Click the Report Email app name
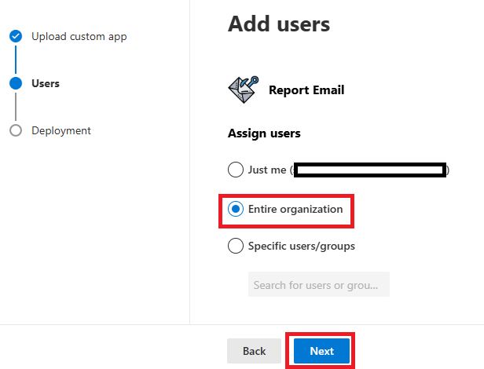Screen dimensions: 484x369 pos(306,90)
